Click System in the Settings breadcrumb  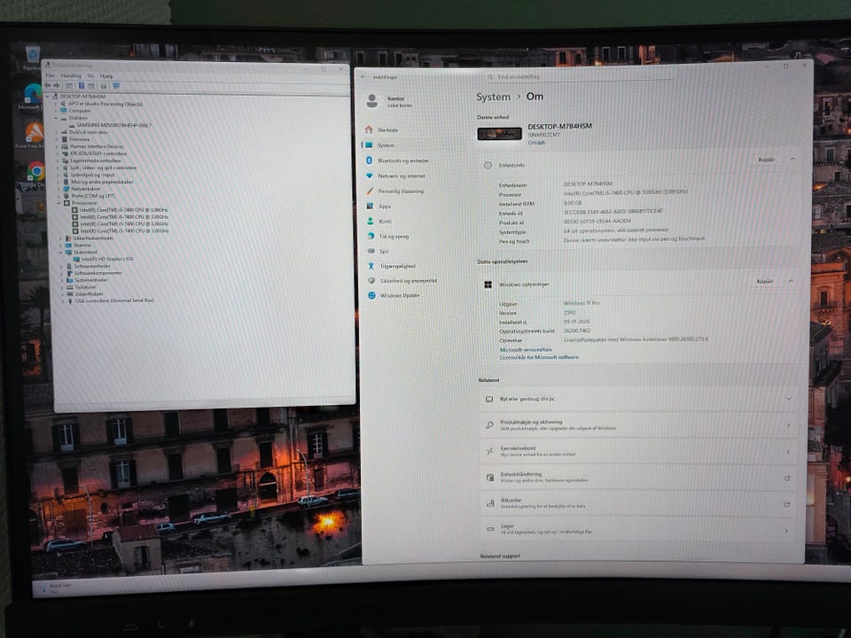click(x=494, y=97)
